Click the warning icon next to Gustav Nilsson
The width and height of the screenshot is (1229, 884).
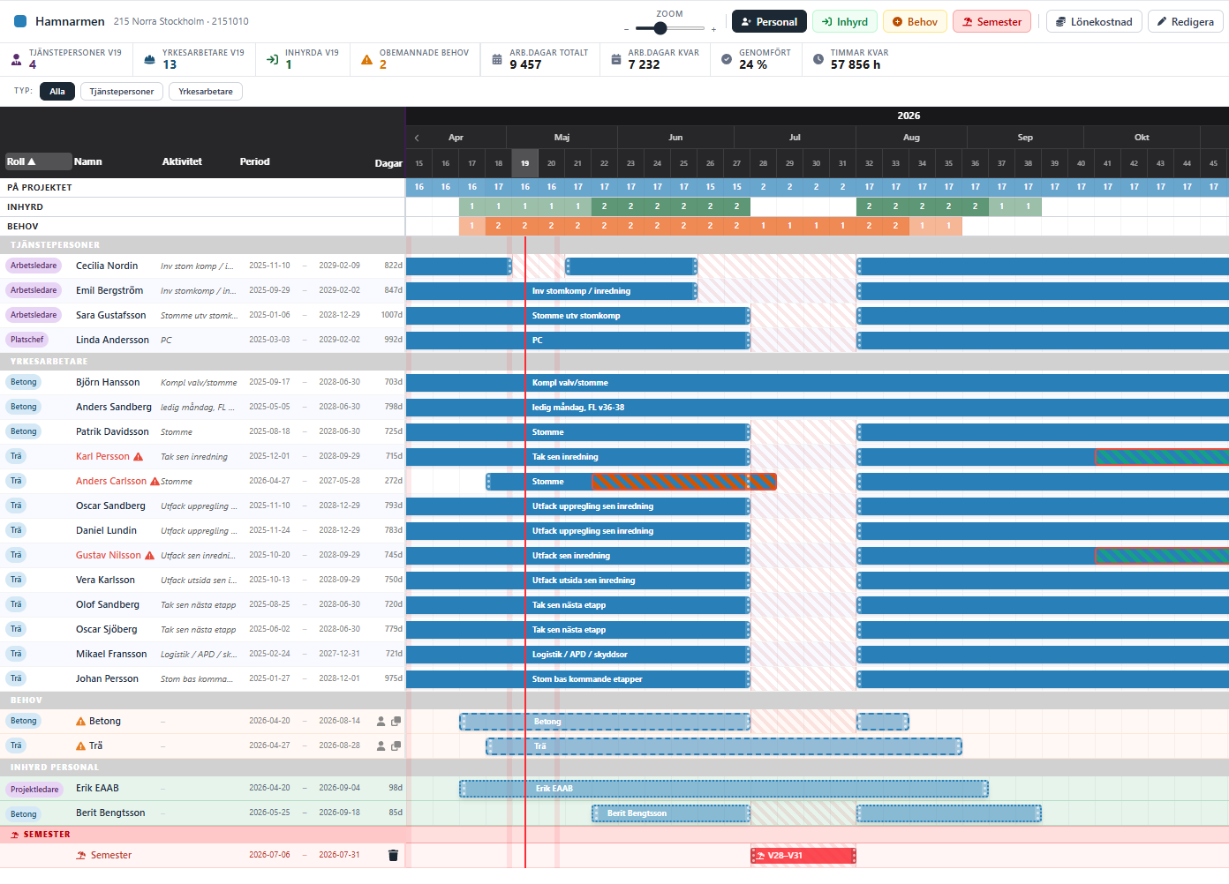tap(149, 555)
